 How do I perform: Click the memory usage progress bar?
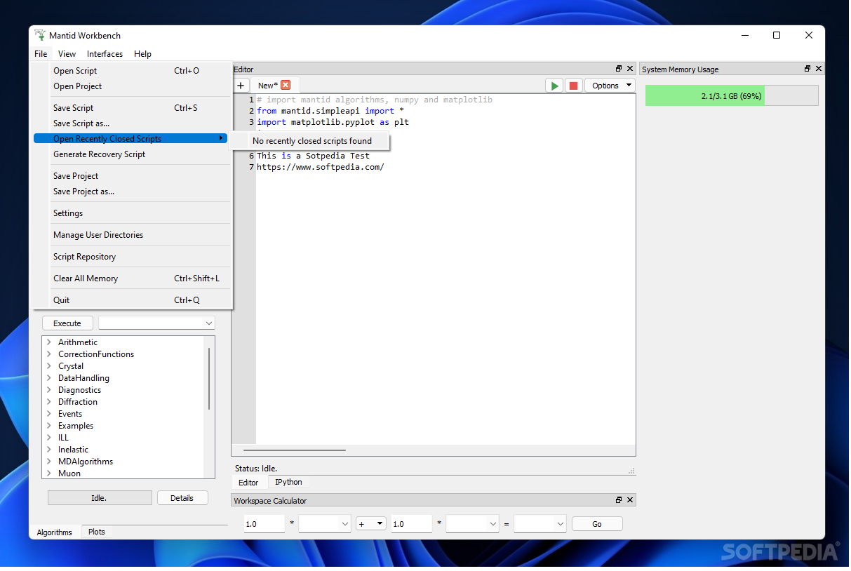point(732,95)
